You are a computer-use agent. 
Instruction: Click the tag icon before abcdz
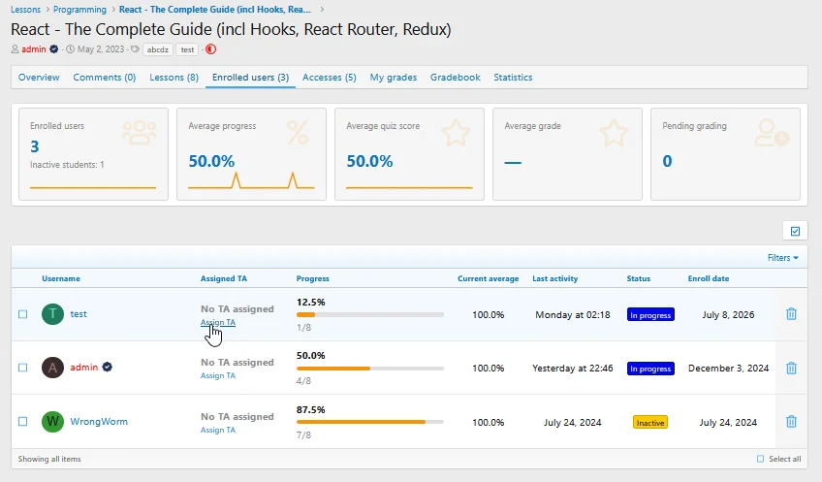[136, 49]
